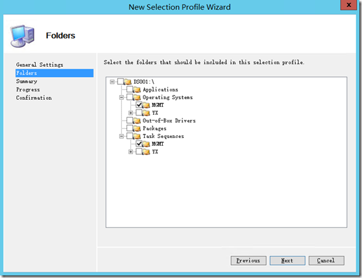362x278 pixels.
Task: Click the MGMT folder icon under Task Sequences
Action: [146, 144]
